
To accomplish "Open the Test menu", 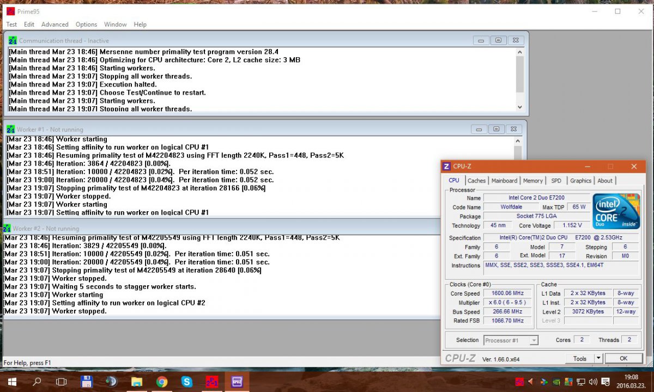I will pyautogui.click(x=11, y=24).
